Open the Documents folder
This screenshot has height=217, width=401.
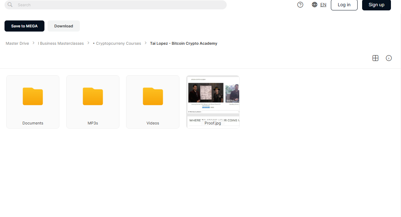click(x=33, y=102)
